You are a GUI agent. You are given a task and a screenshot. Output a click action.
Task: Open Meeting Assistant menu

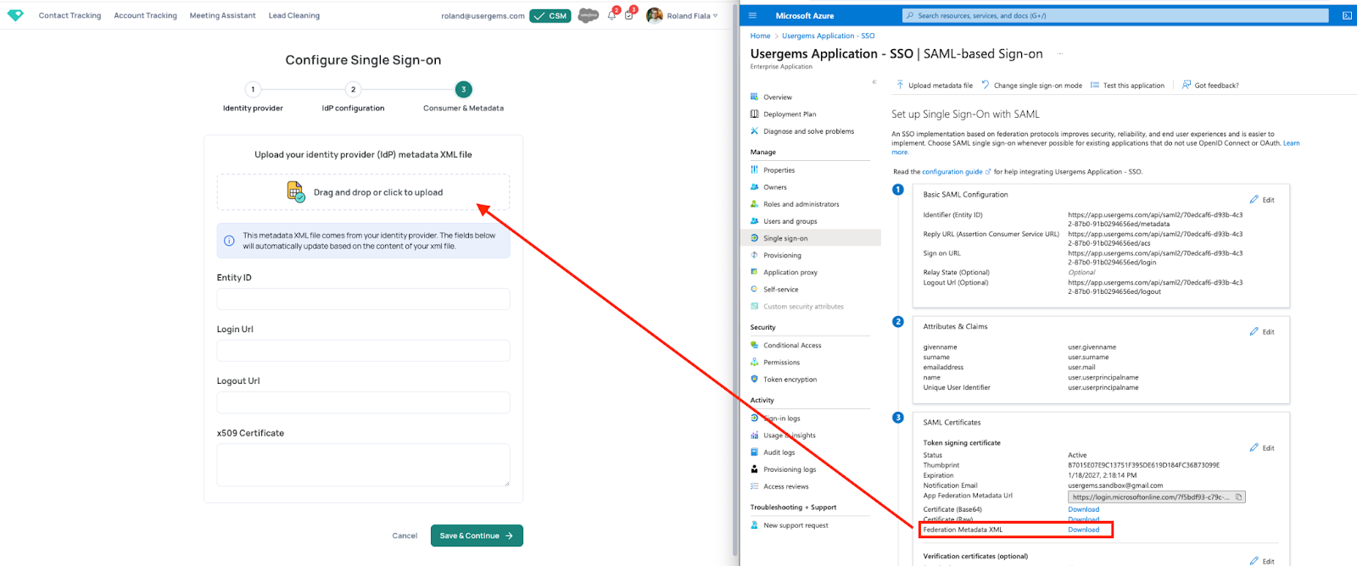[x=222, y=15]
